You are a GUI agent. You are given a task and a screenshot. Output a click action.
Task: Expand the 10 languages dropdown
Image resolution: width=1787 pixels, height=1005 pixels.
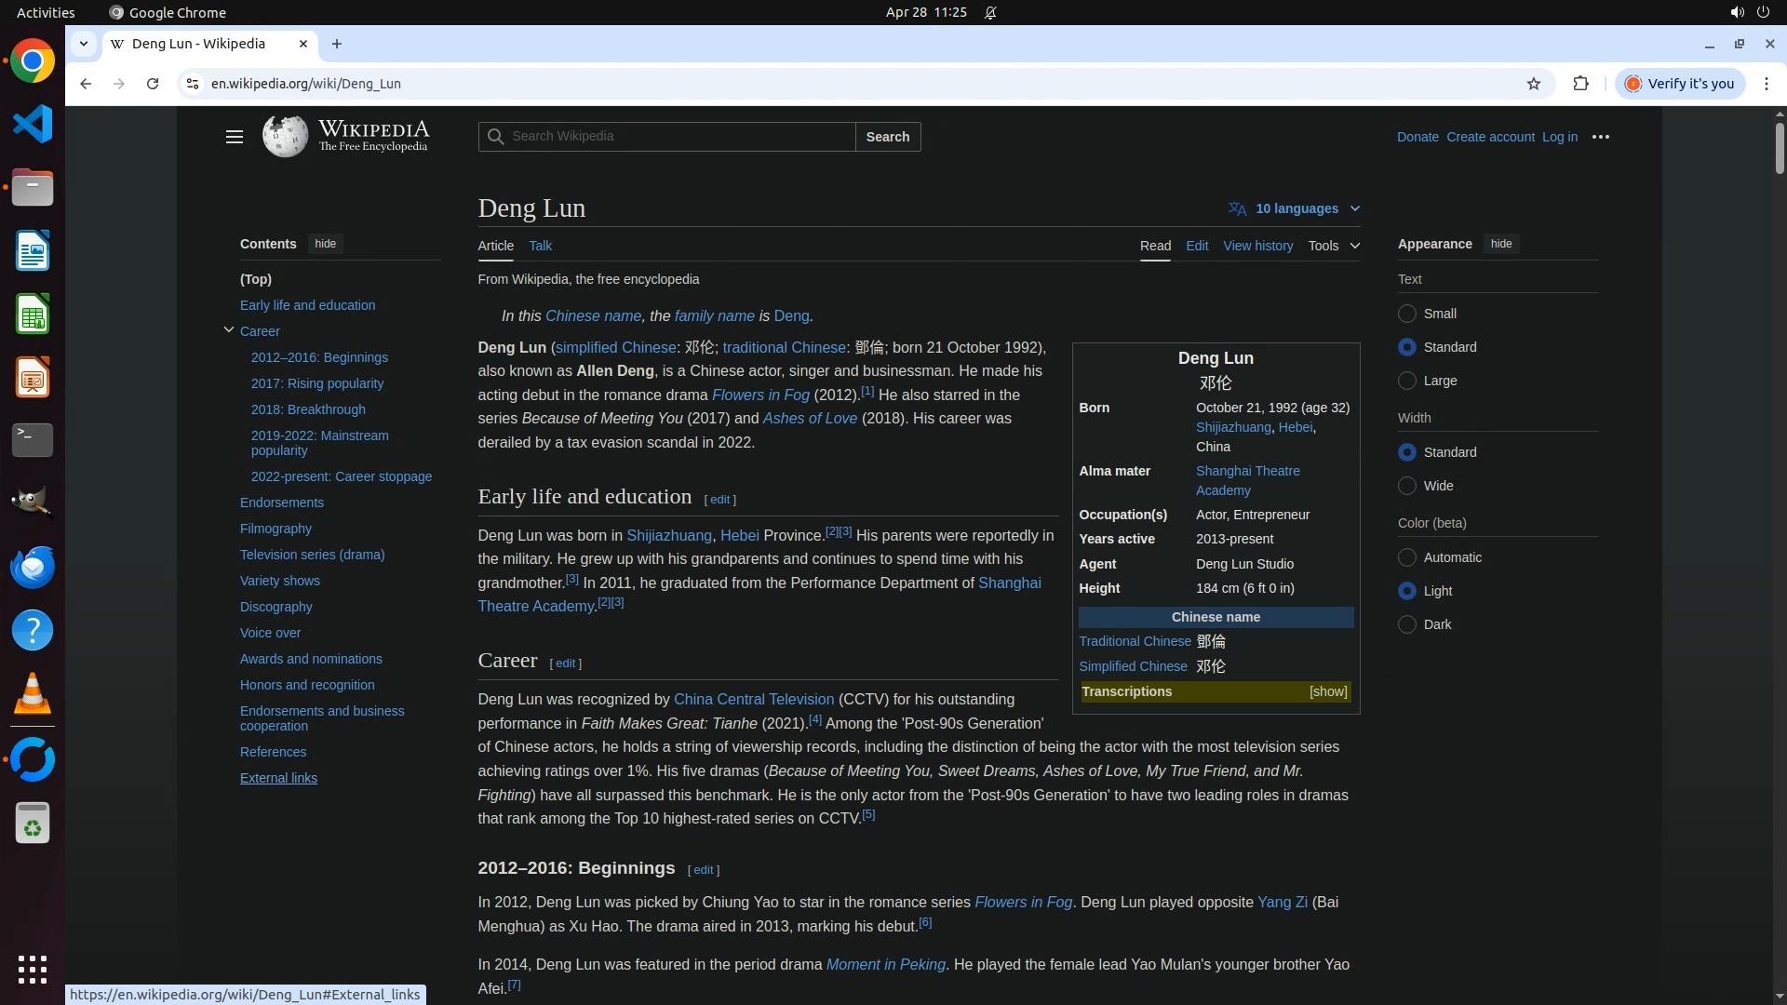(1296, 208)
